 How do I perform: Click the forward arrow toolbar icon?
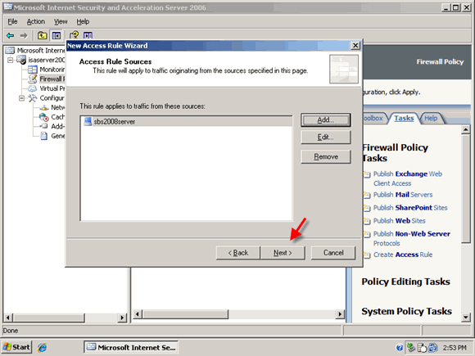24,36
